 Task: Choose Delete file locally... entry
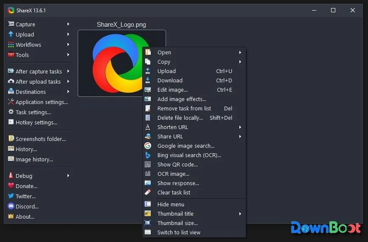pyautogui.click(x=194, y=118)
